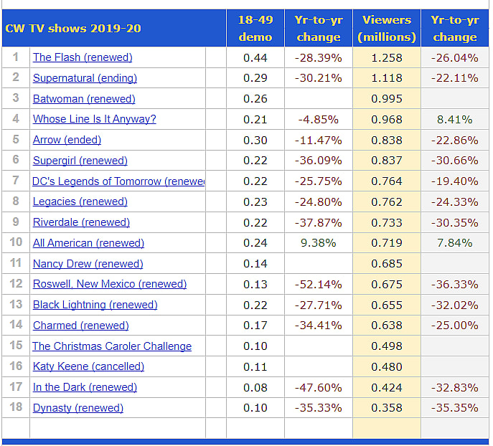Click the Charmed (renewed) link

click(80, 326)
